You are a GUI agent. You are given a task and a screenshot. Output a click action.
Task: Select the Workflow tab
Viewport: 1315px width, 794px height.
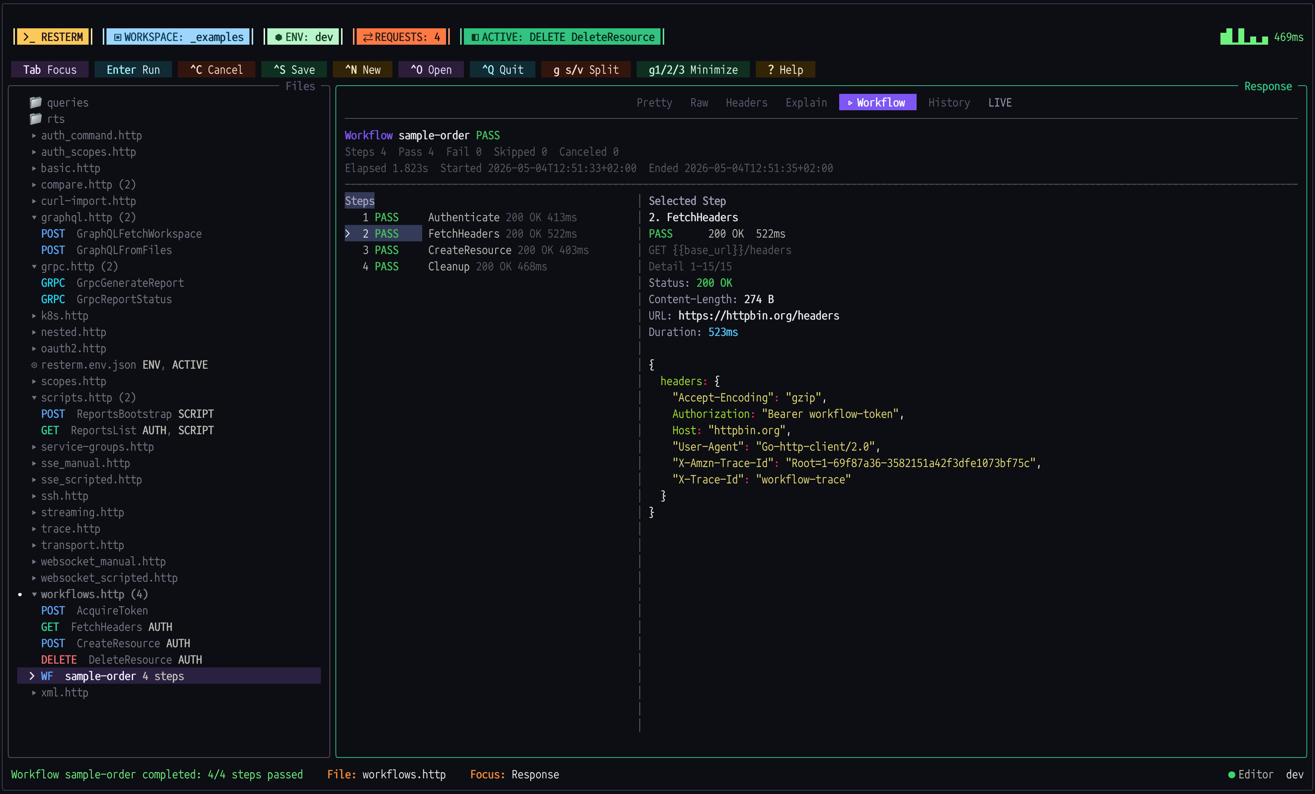[878, 102]
